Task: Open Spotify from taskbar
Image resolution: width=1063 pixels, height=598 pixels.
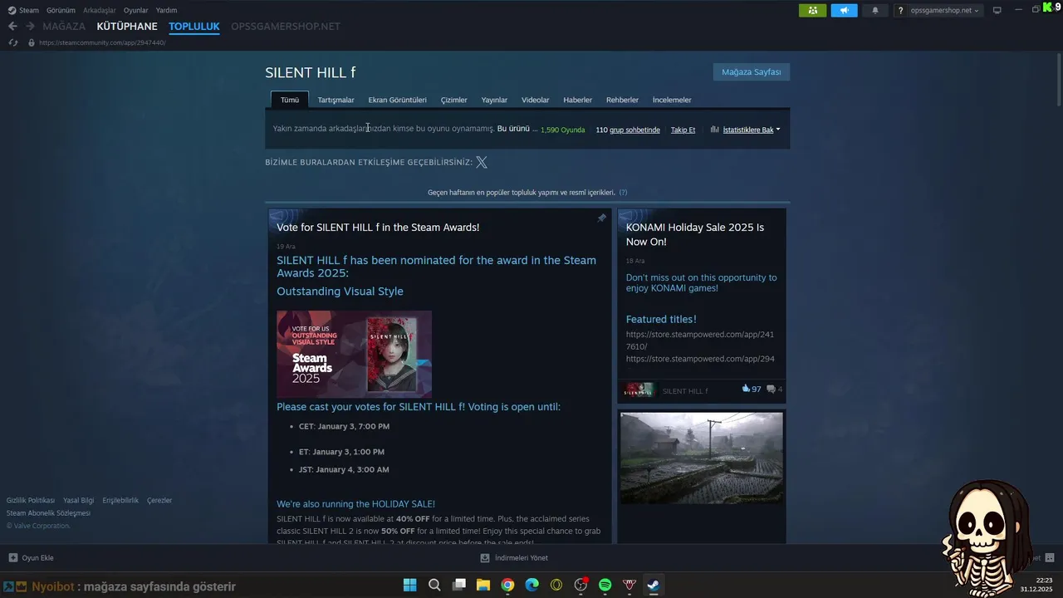Action: tap(605, 585)
